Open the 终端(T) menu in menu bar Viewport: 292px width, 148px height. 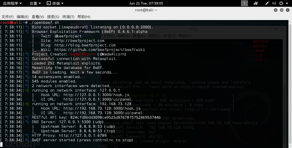[x=68, y=17]
